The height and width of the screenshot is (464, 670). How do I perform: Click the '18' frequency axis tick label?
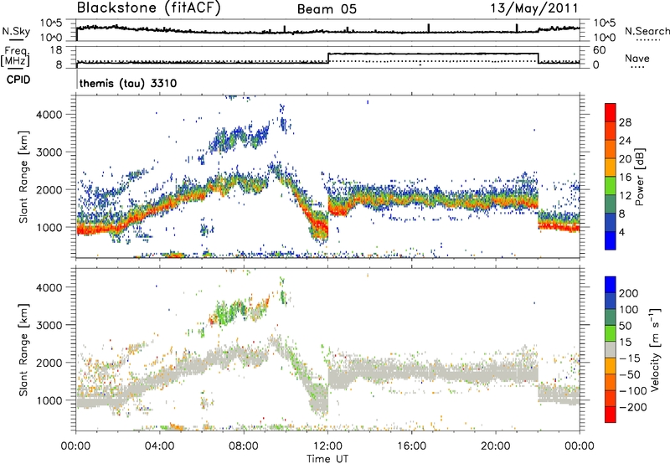[56, 50]
